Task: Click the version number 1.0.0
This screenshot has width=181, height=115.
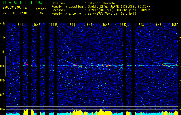Action: point(39,2)
